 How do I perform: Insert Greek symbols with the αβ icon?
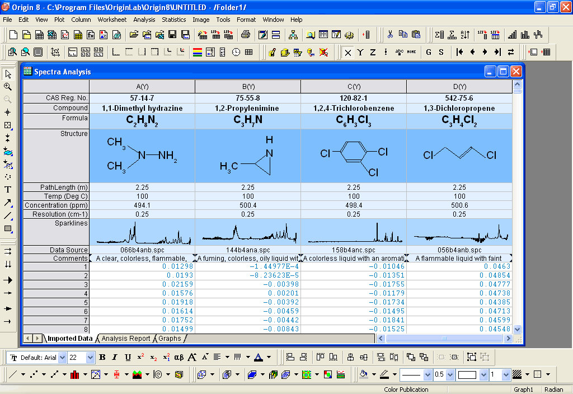pos(179,357)
